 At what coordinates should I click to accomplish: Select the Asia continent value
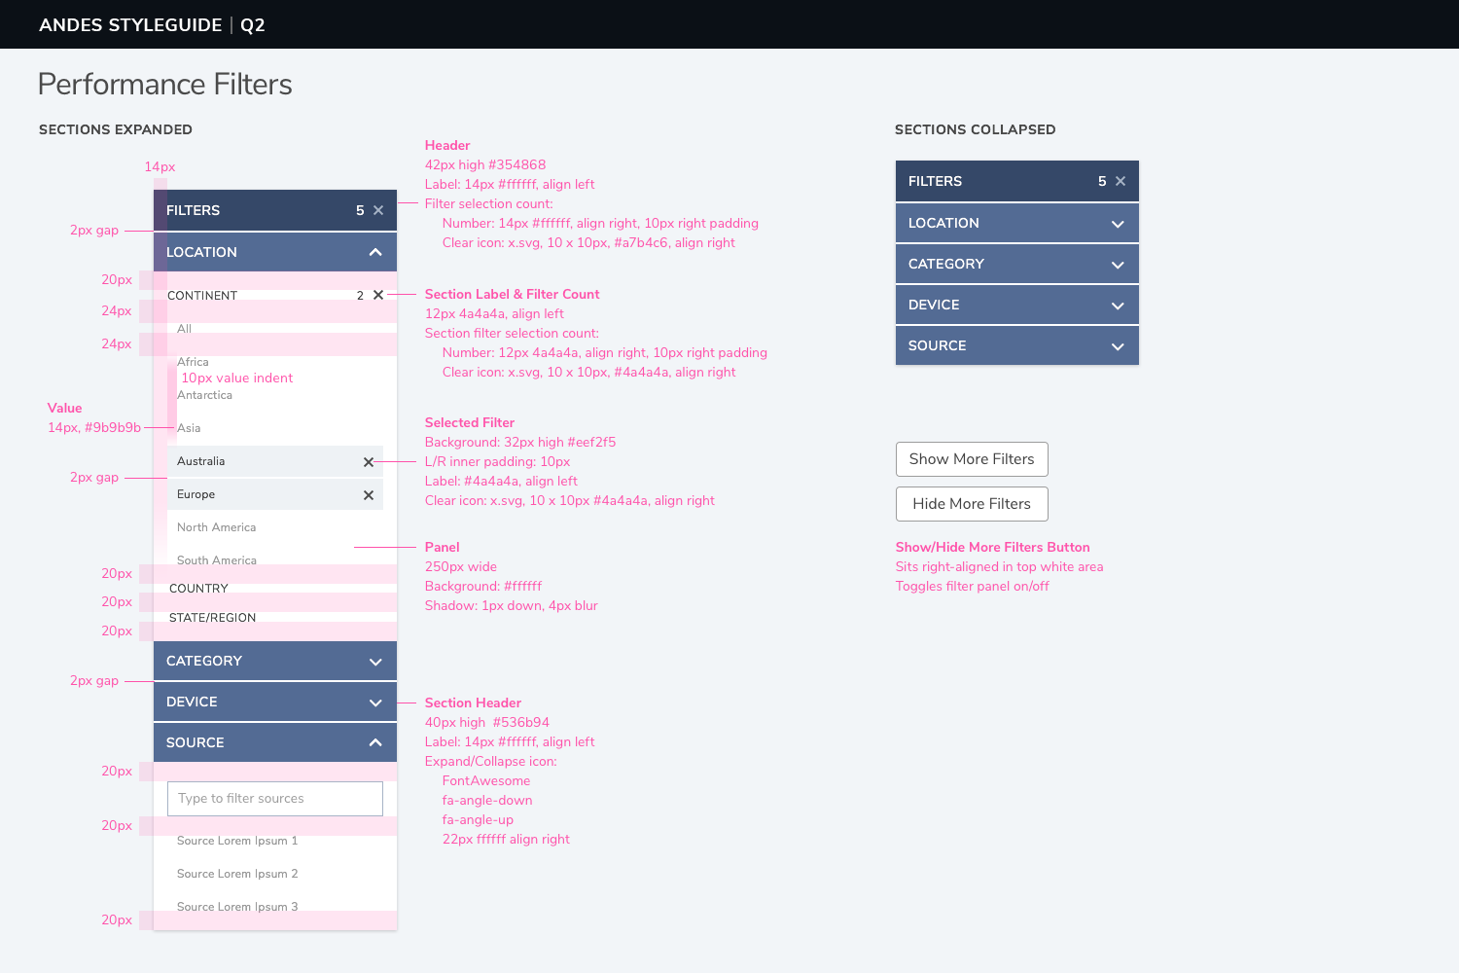pyautogui.click(x=189, y=428)
